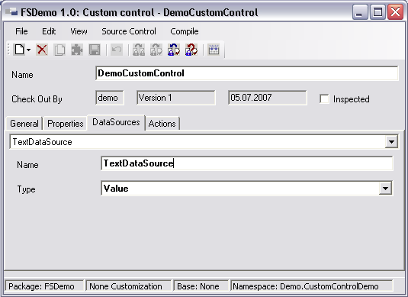Enable the Inspected checkbox
Viewport: 408px width, 297px height.
(x=324, y=99)
